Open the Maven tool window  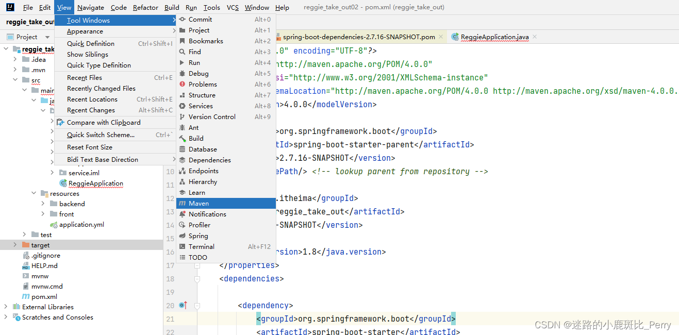[x=197, y=203]
